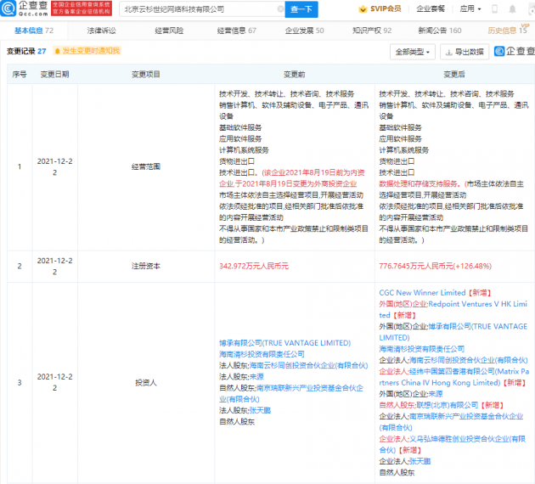The image size is (535, 484).
Task: Go to 新闻公告 160 tab
Action: coord(440,31)
